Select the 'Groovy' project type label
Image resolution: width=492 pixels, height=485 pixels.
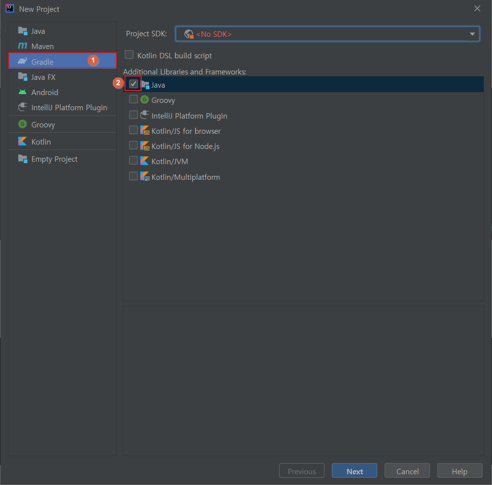click(x=43, y=125)
